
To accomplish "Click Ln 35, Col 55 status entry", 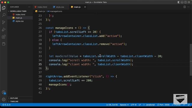I will coord(112,105).
